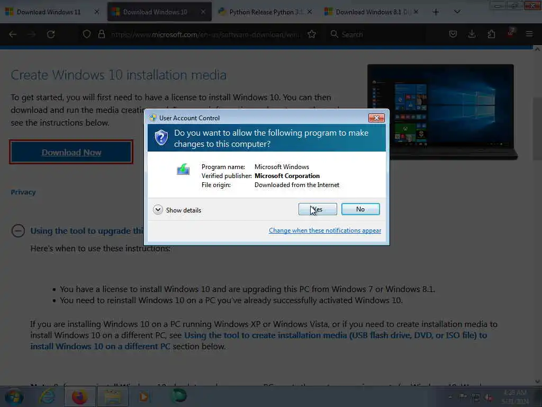Click the red notification toolbar extension icon
This screenshot has width=542, height=407.
[511, 32]
